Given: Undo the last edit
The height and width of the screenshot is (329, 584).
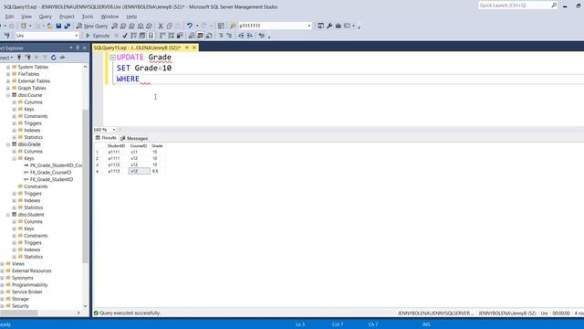Looking at the screenshot, I should tap(190, 26).
